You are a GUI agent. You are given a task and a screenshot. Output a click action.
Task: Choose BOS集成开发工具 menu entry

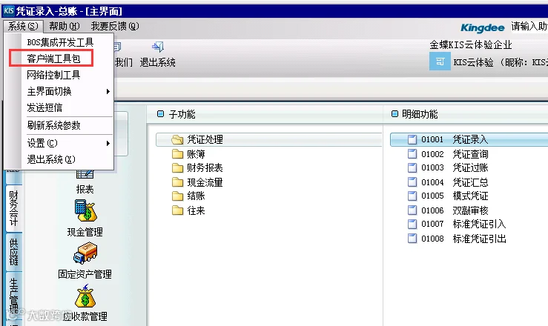tap(60, 42)
